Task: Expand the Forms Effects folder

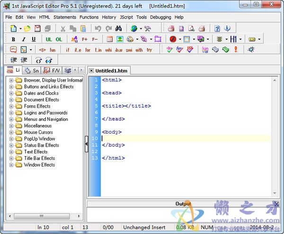Action: coord(11,106)
